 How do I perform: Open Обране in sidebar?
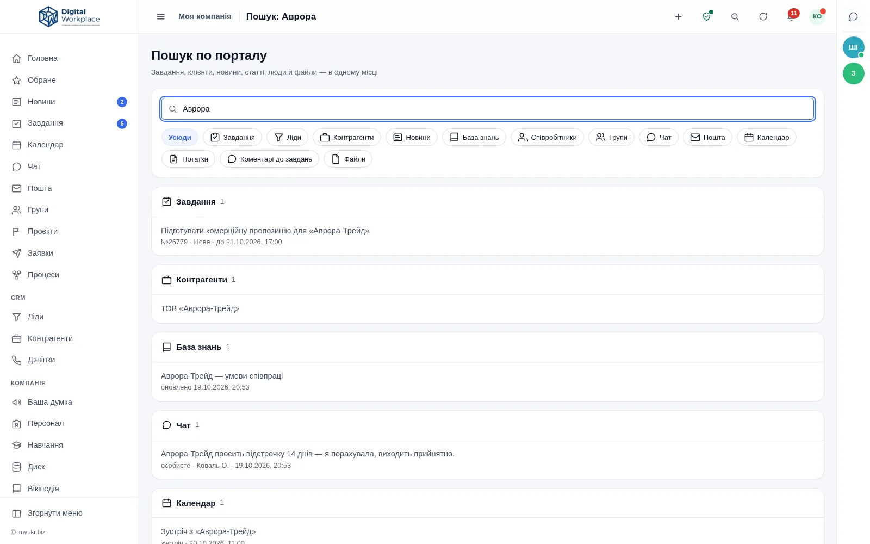point(70,80)
